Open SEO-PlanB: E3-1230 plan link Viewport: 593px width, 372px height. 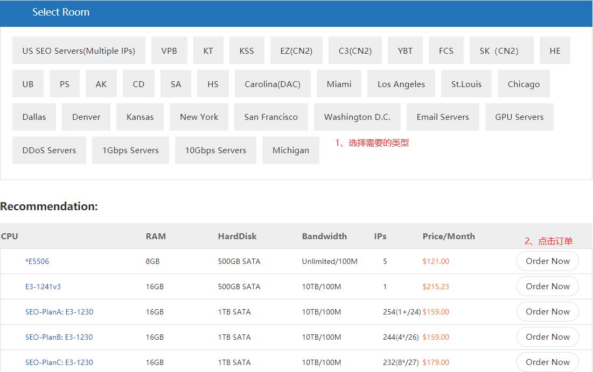pyautogui.click(x=59, y=337)
